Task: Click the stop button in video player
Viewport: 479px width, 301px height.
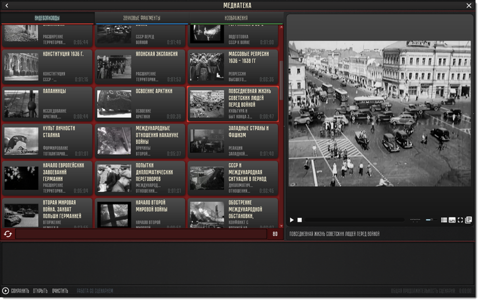Action: (300, 220)
